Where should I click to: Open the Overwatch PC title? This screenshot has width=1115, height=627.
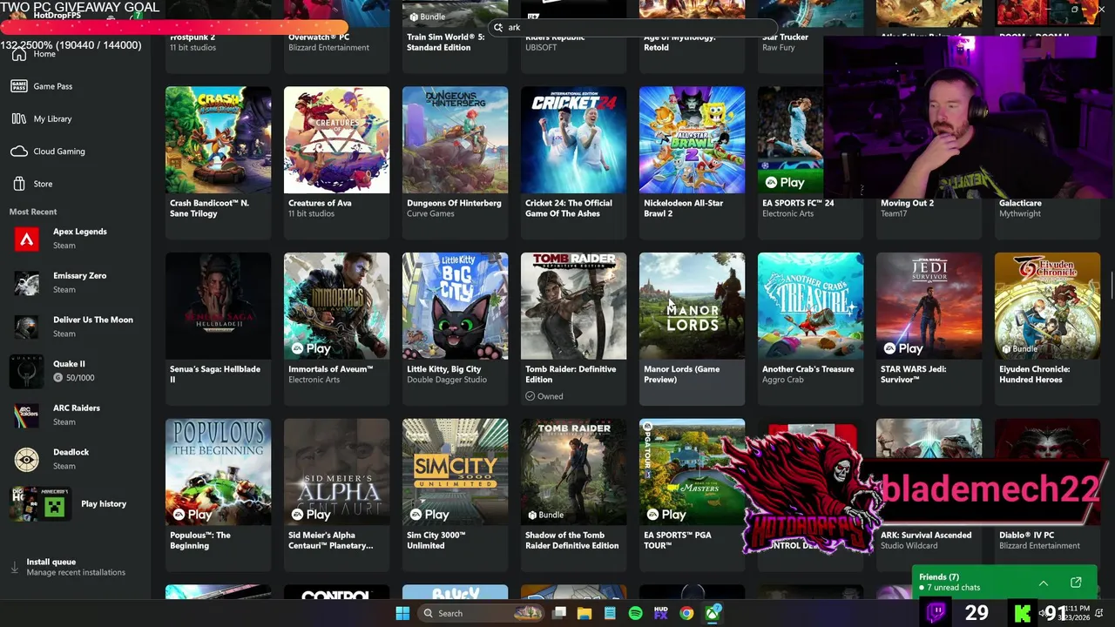click(319, 37)
